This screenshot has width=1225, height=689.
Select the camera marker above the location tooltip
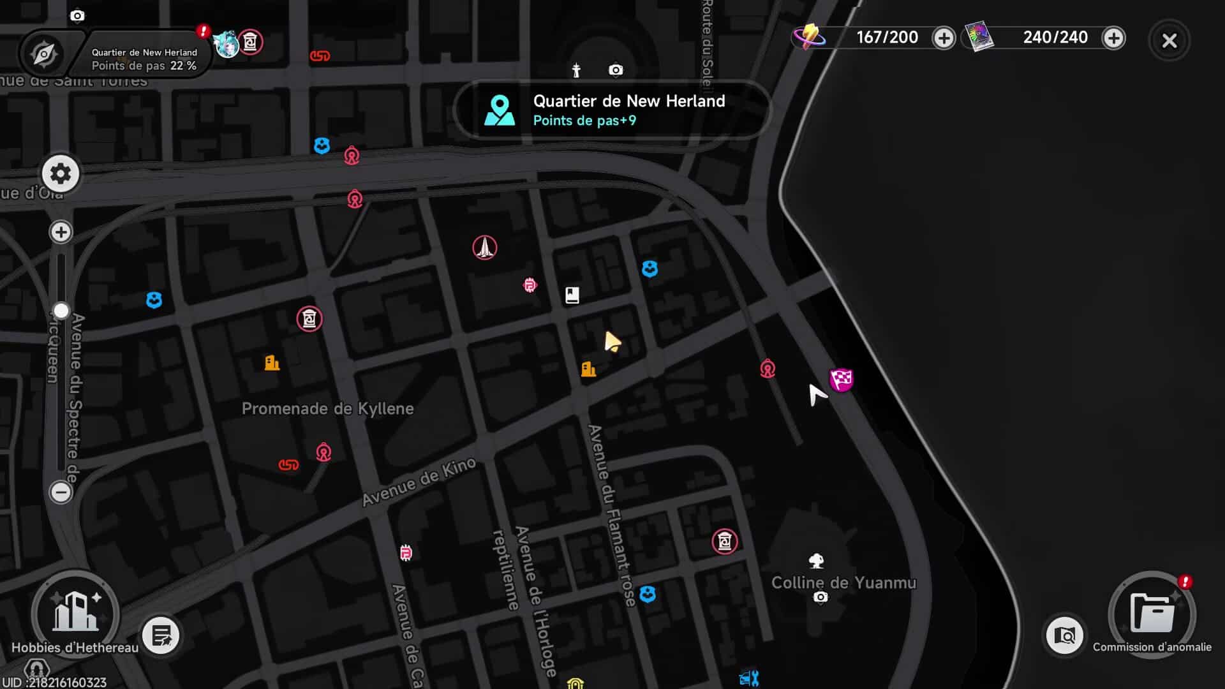click(616, 70)
